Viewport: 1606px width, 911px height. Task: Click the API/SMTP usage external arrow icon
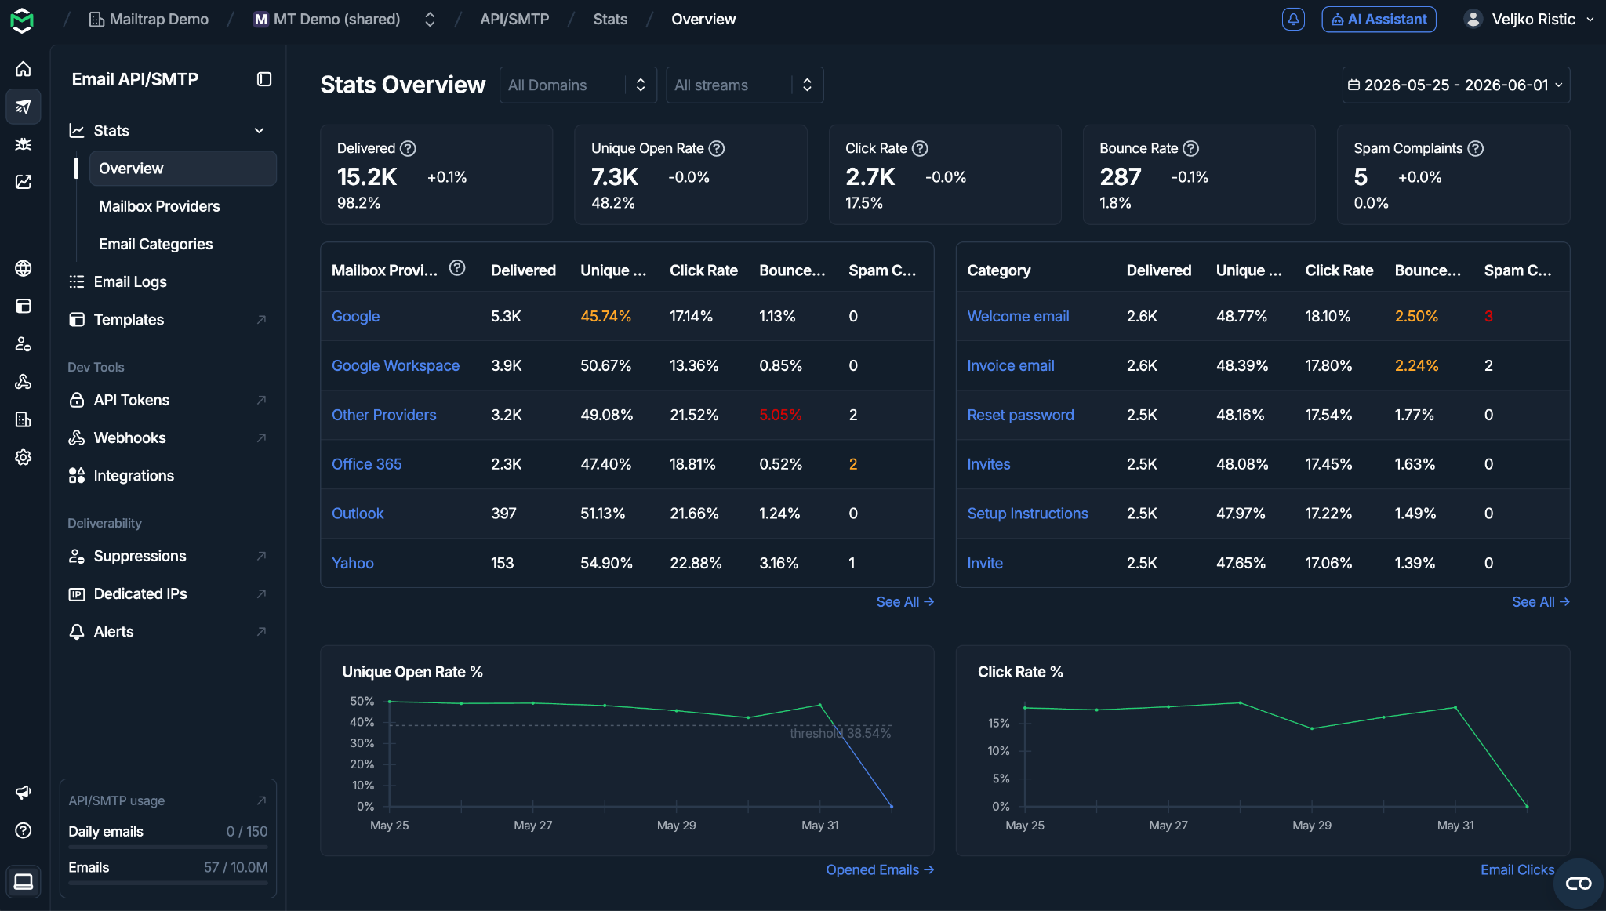(261, 800)
